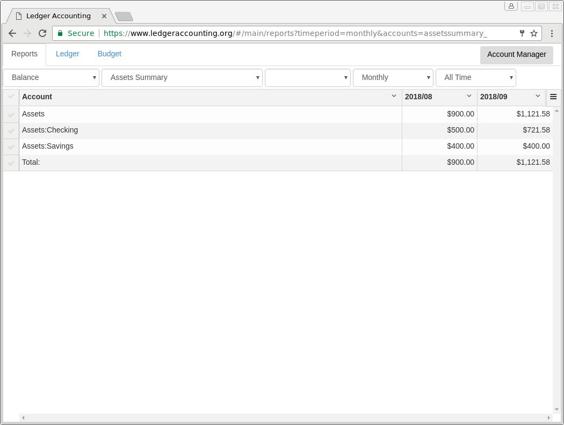The image size is (564, 425).
Task: Open the 2018/08 column header menu
Action: point(469,96)
